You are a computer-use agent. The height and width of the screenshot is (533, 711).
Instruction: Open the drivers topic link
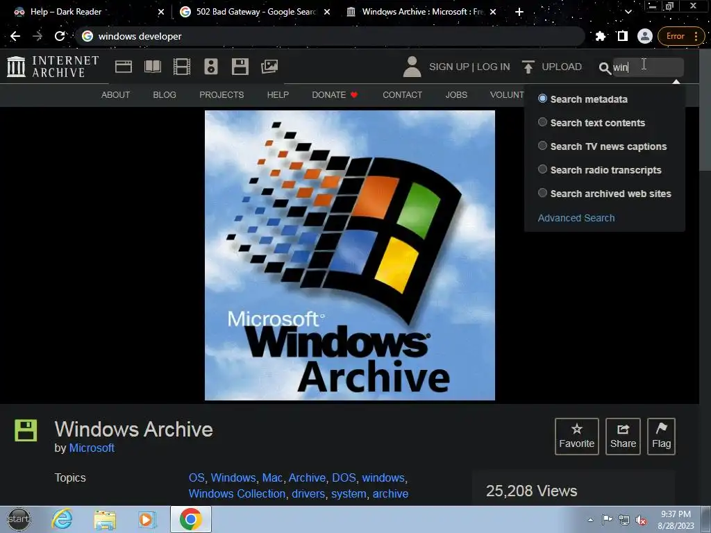click(308, 493)
